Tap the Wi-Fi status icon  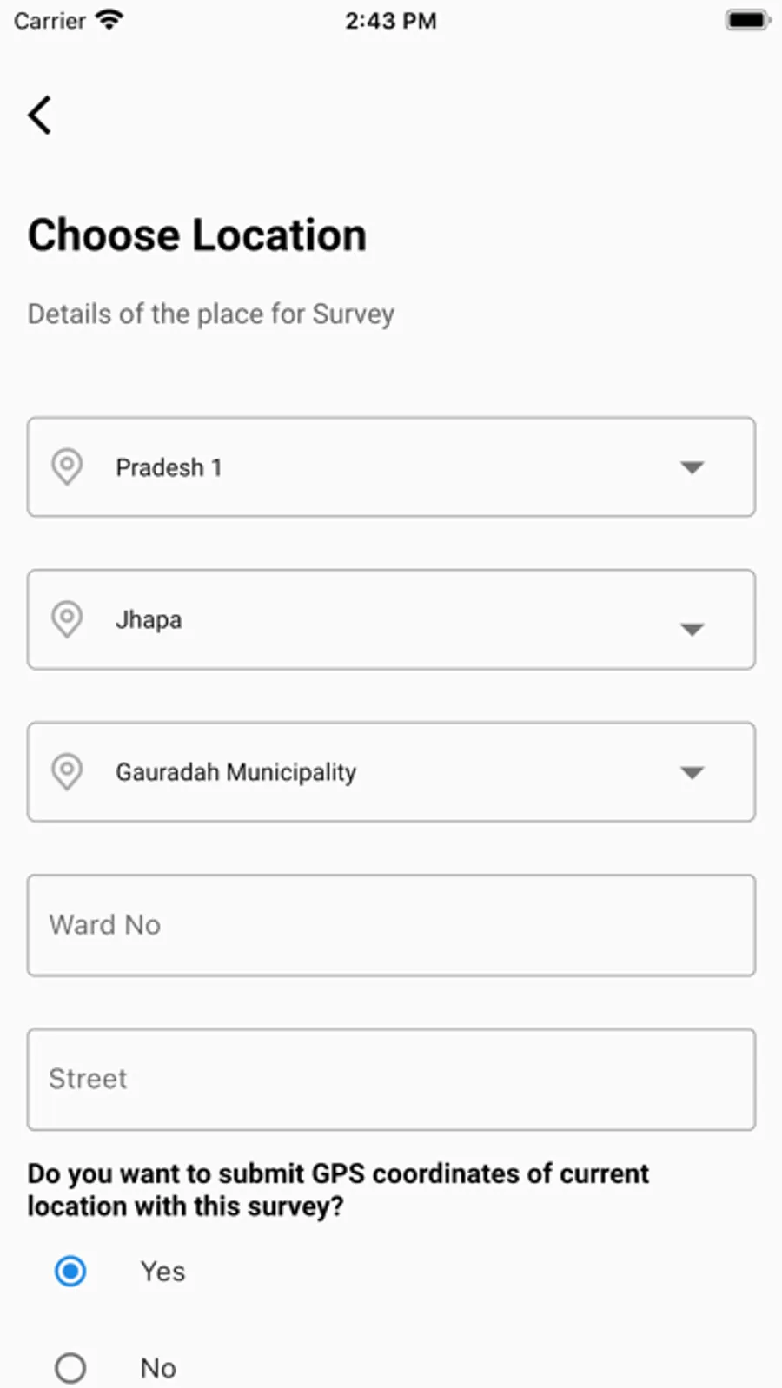pyautogui.click(x=109, y=20)
